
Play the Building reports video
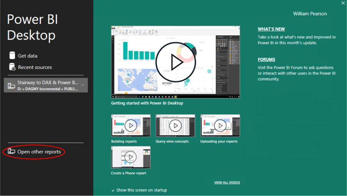[131, 126]
